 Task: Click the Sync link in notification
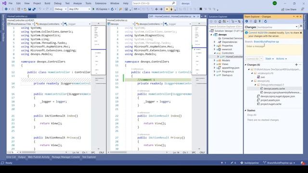click(287, 33)
